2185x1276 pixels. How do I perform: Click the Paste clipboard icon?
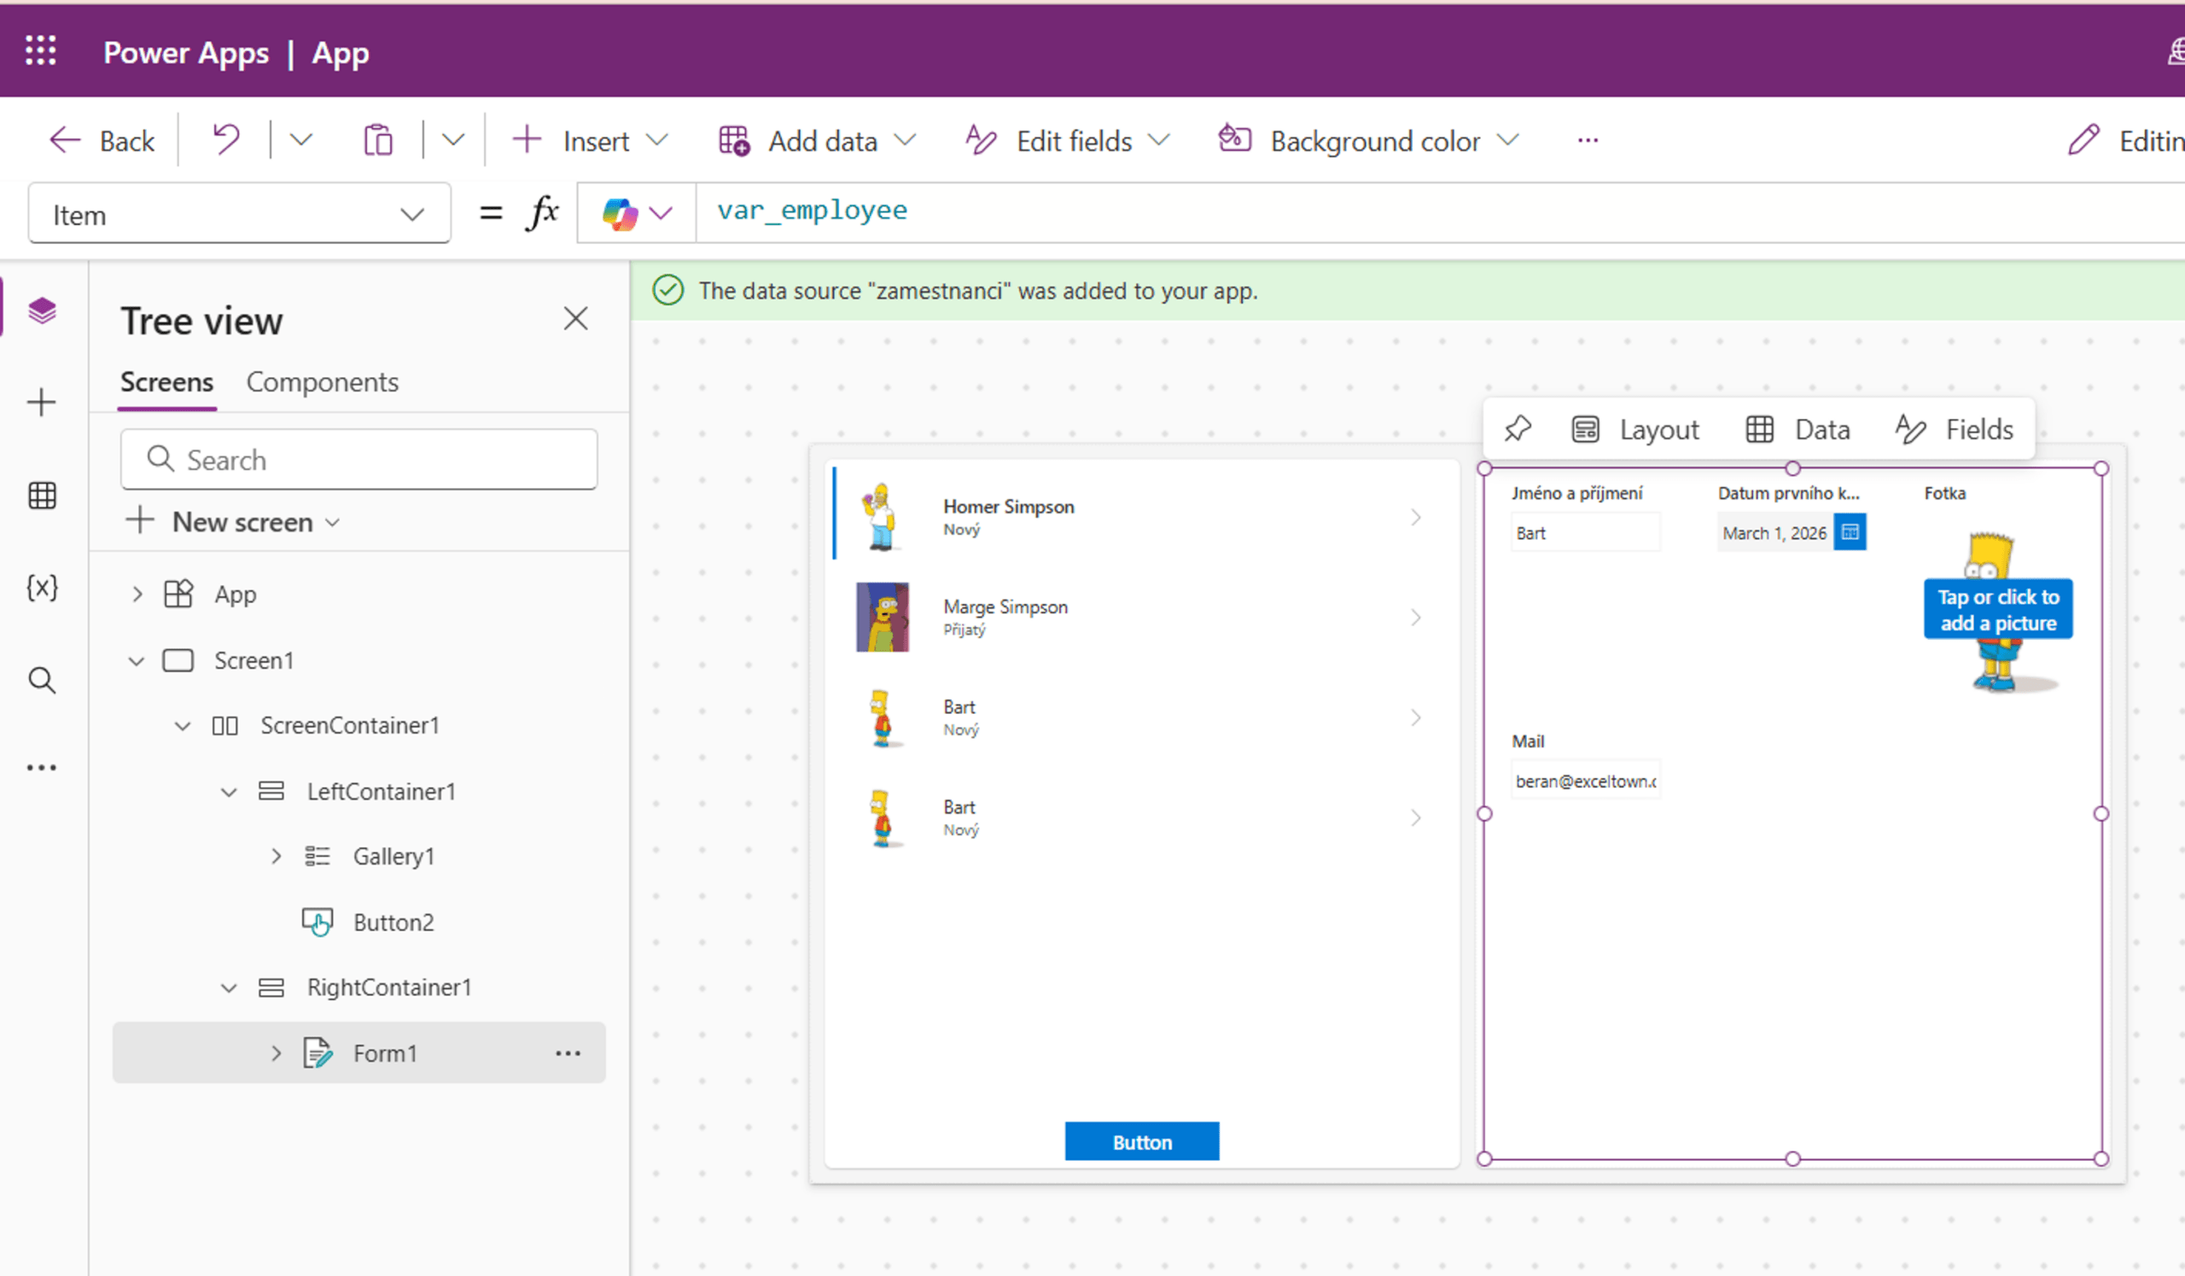[x=377, y=141]
